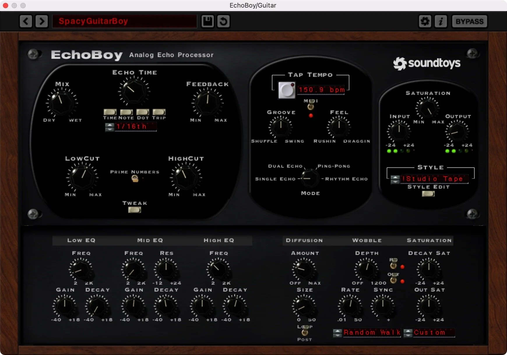
Task: Select Time echo-time mode button
Action: (x=110, y=112)
